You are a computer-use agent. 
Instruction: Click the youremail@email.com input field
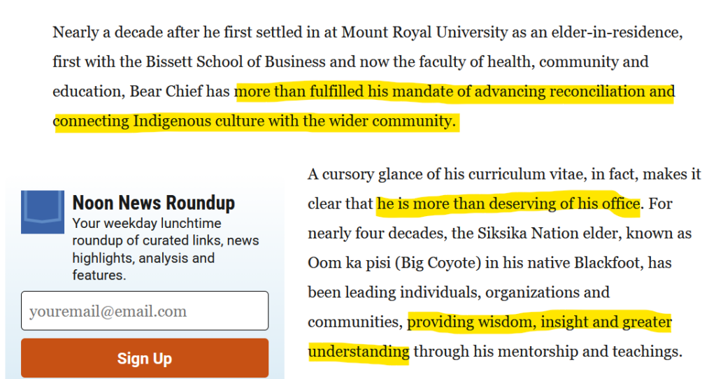tap(145, 310)
